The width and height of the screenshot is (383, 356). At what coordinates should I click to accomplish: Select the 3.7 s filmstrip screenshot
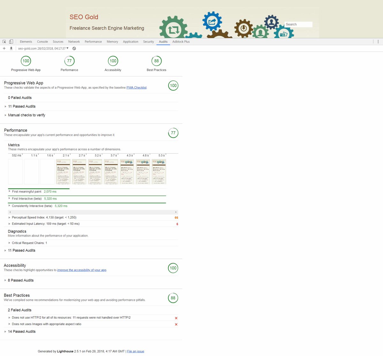click(x=111, y=172)
